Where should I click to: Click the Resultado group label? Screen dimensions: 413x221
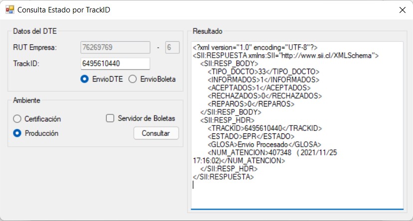(207, 31)
